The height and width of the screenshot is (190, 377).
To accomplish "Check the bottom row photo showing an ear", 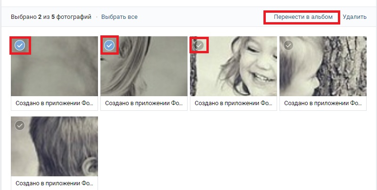I will coord(20,125).
